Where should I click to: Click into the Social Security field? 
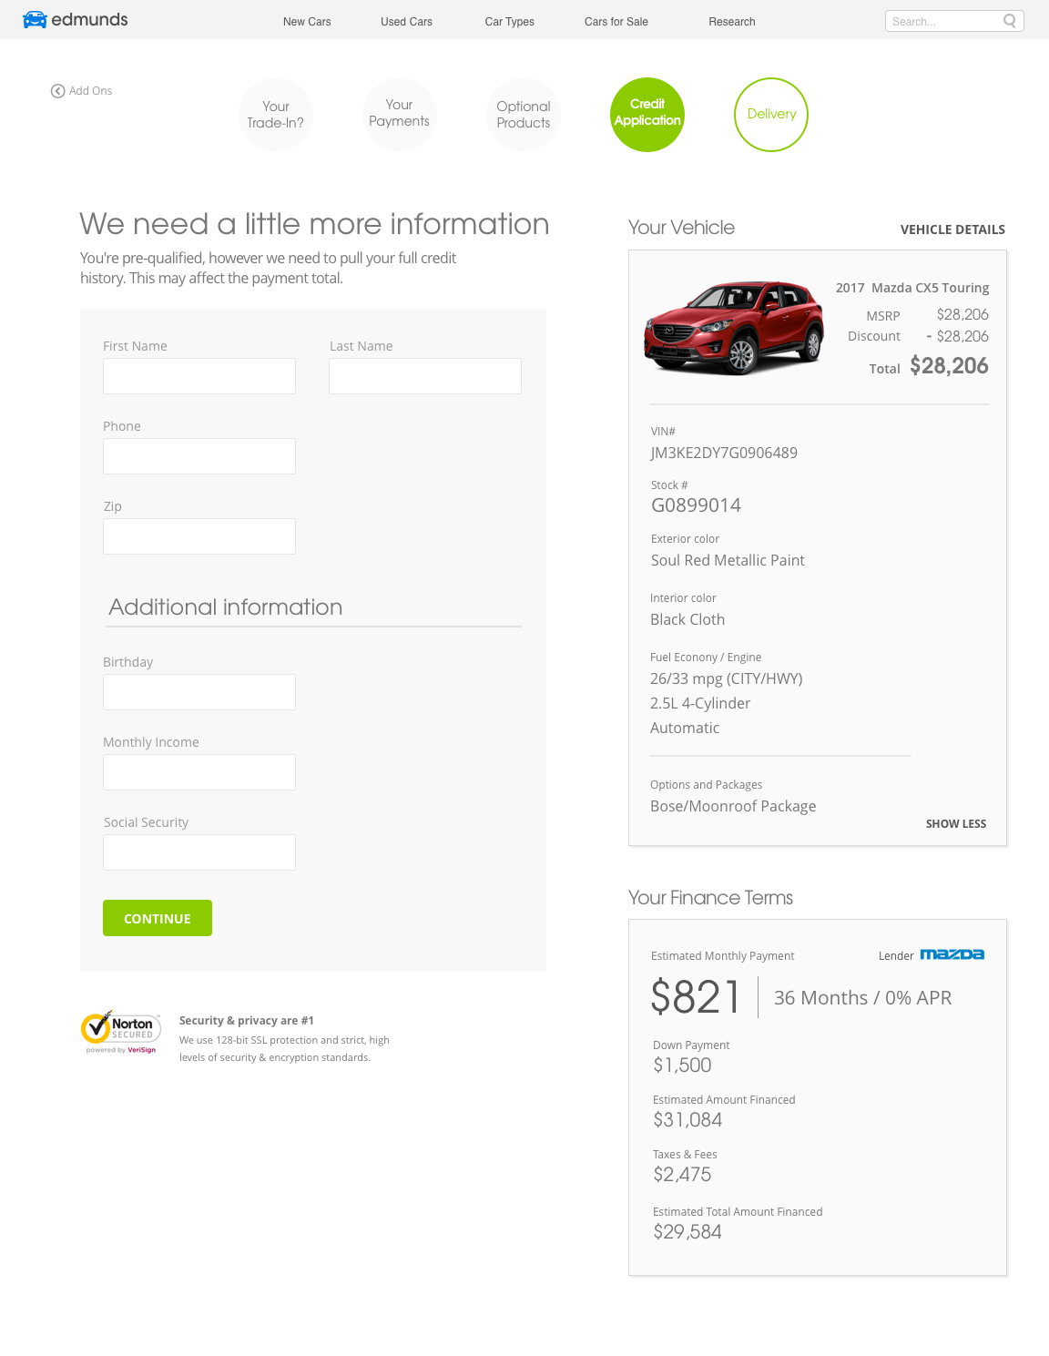[x=199, y=852]
